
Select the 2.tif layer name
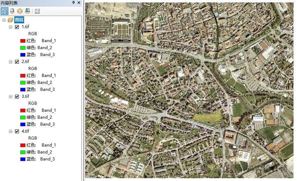click(x=25, y=62)
